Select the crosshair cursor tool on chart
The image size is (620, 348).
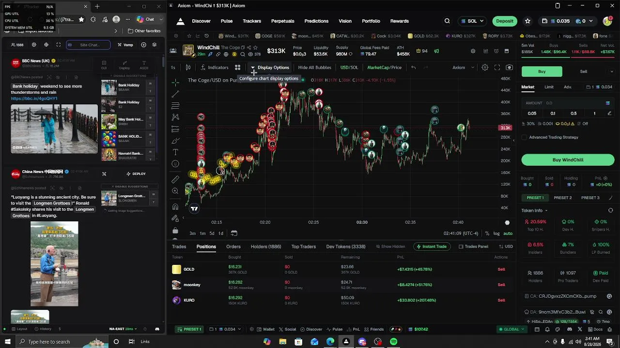[175, 82]
